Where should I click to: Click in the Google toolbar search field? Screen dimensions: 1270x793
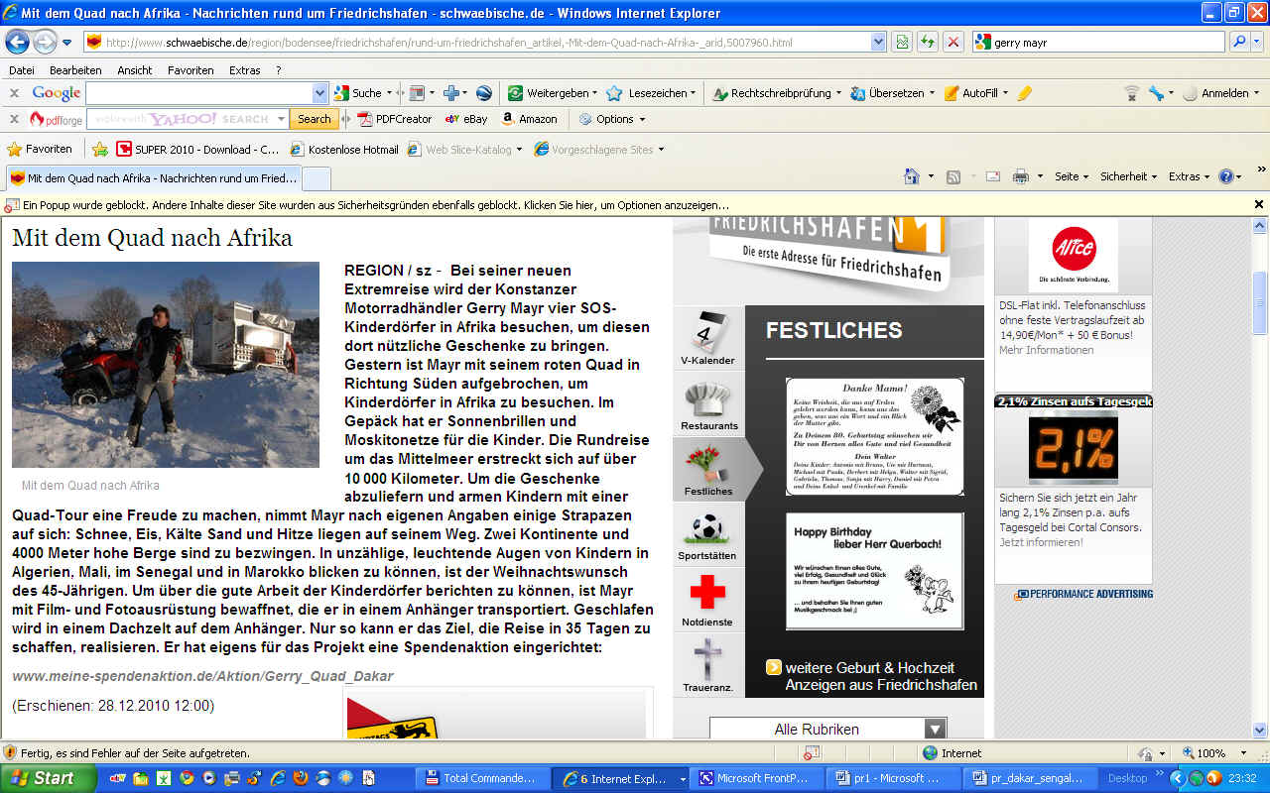coord(198,93)
